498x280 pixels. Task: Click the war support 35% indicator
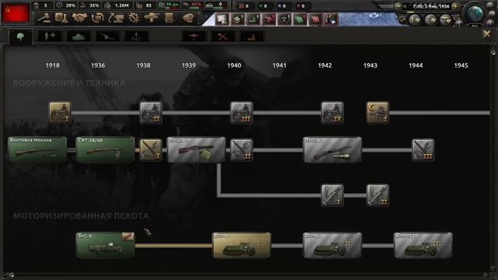click(x=90, y=5)
